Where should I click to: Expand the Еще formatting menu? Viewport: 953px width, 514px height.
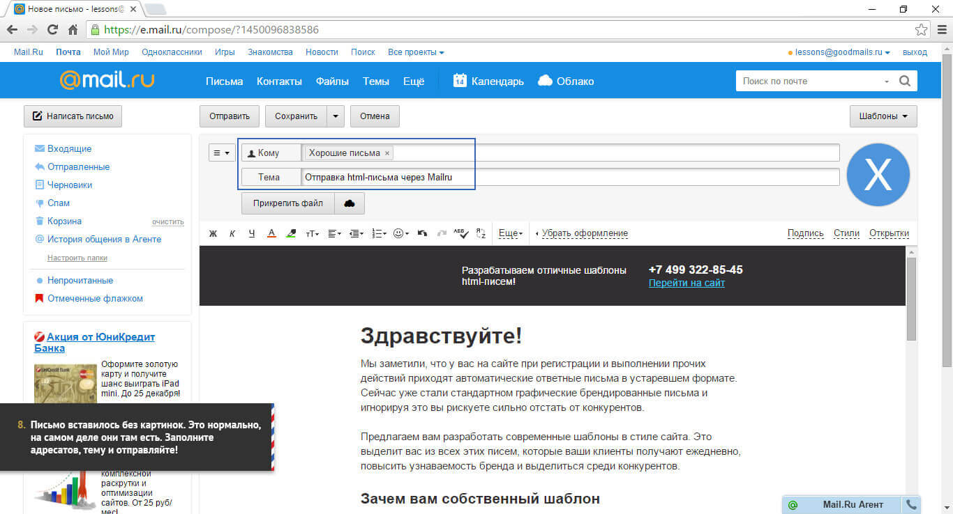pos(511,234)
